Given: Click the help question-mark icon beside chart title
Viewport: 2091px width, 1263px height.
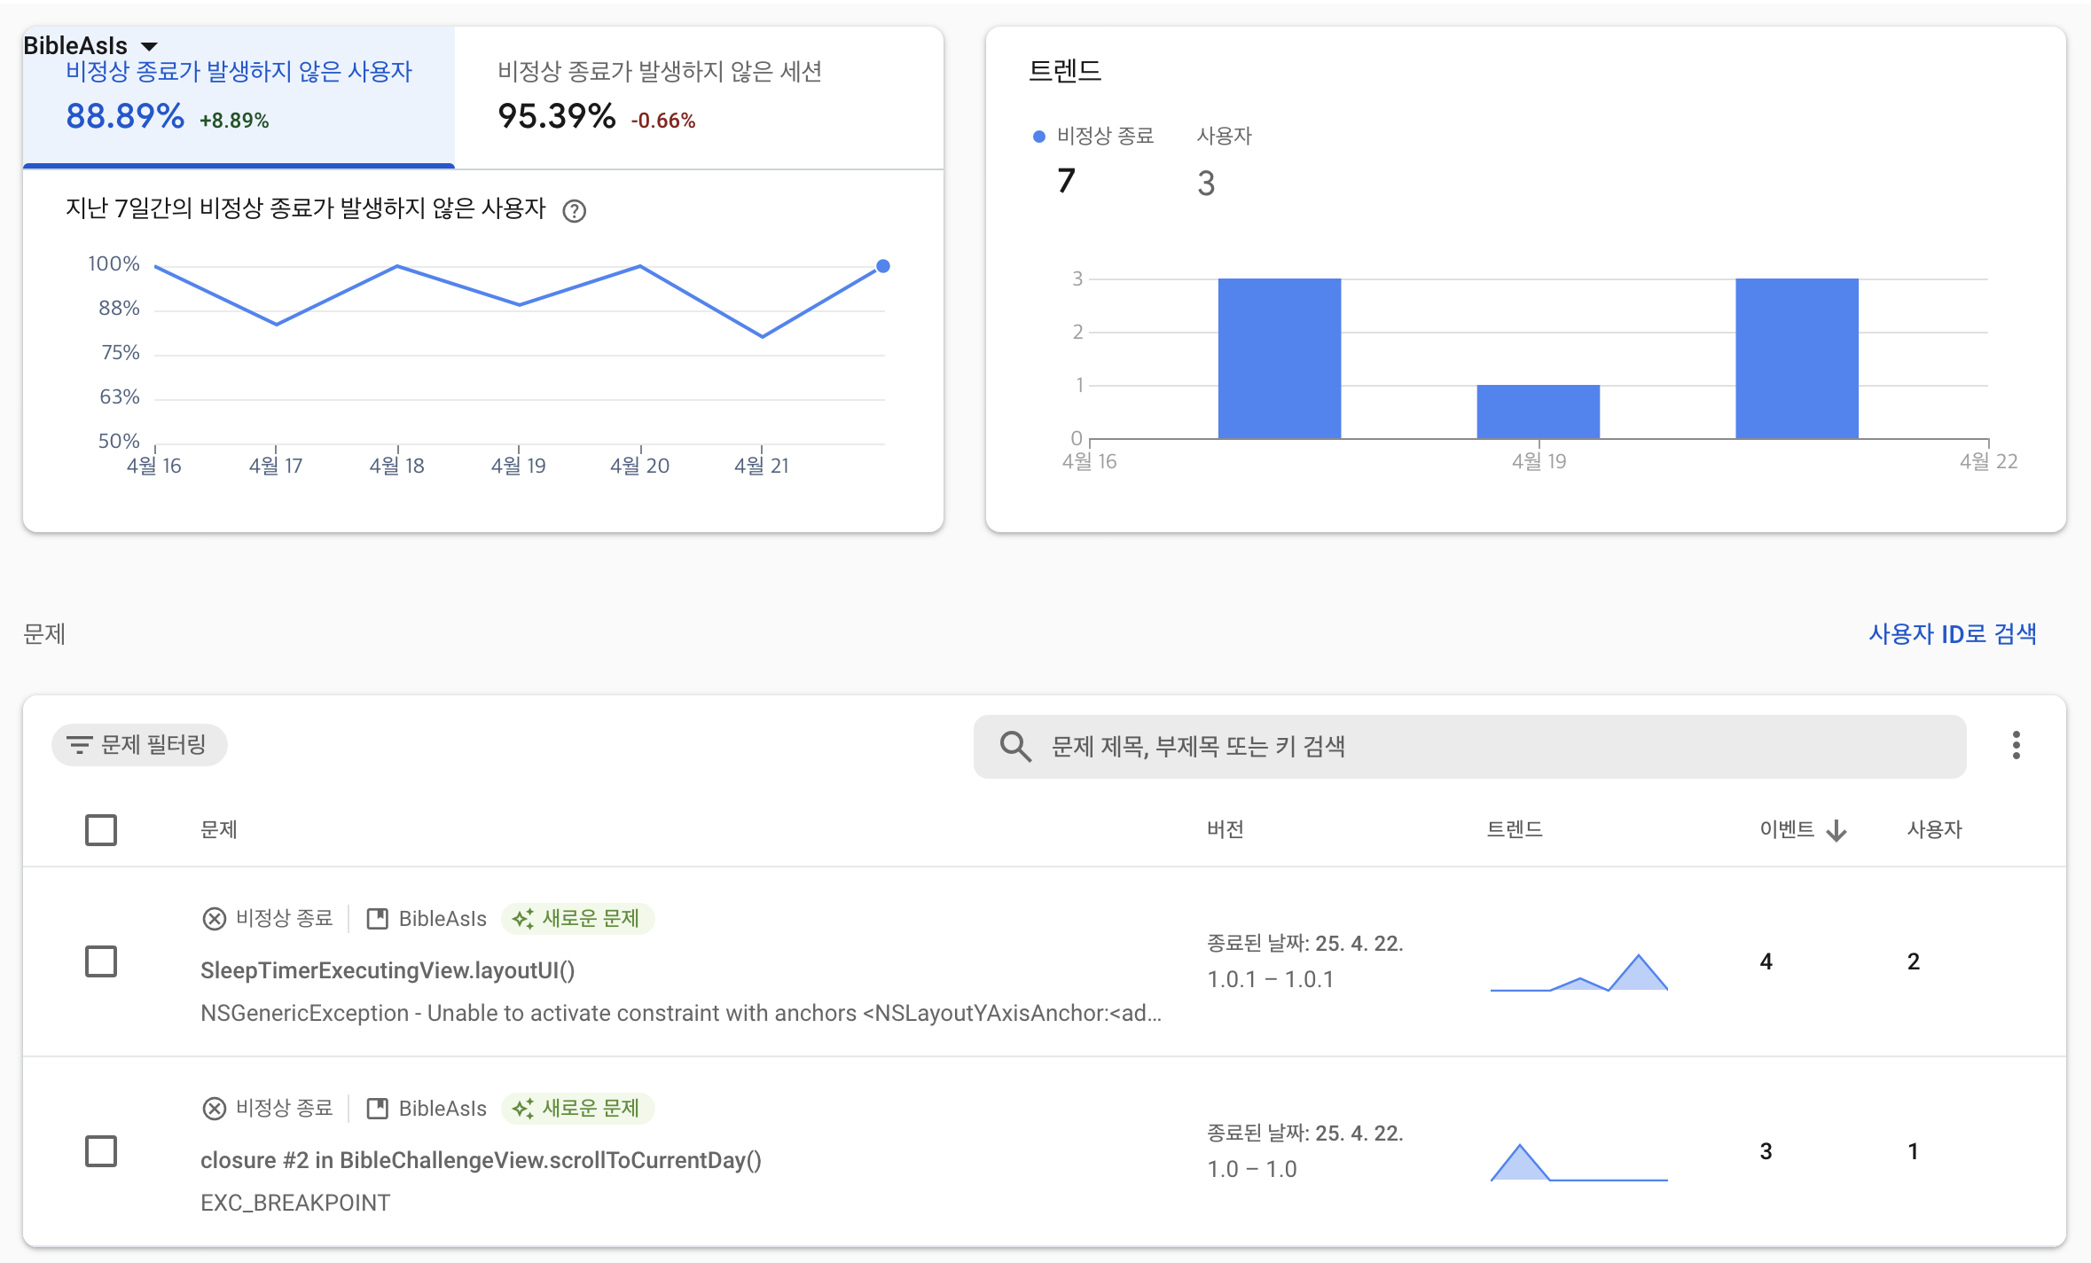Looking at the screenshot, I should [x=575, y=211].
